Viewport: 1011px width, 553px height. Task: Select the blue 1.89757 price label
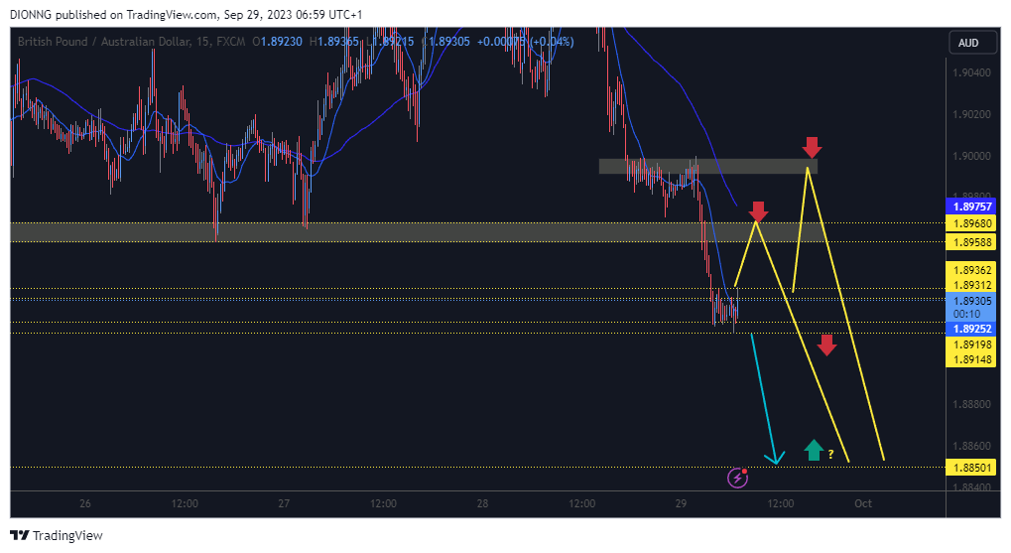tap(971, 207)
